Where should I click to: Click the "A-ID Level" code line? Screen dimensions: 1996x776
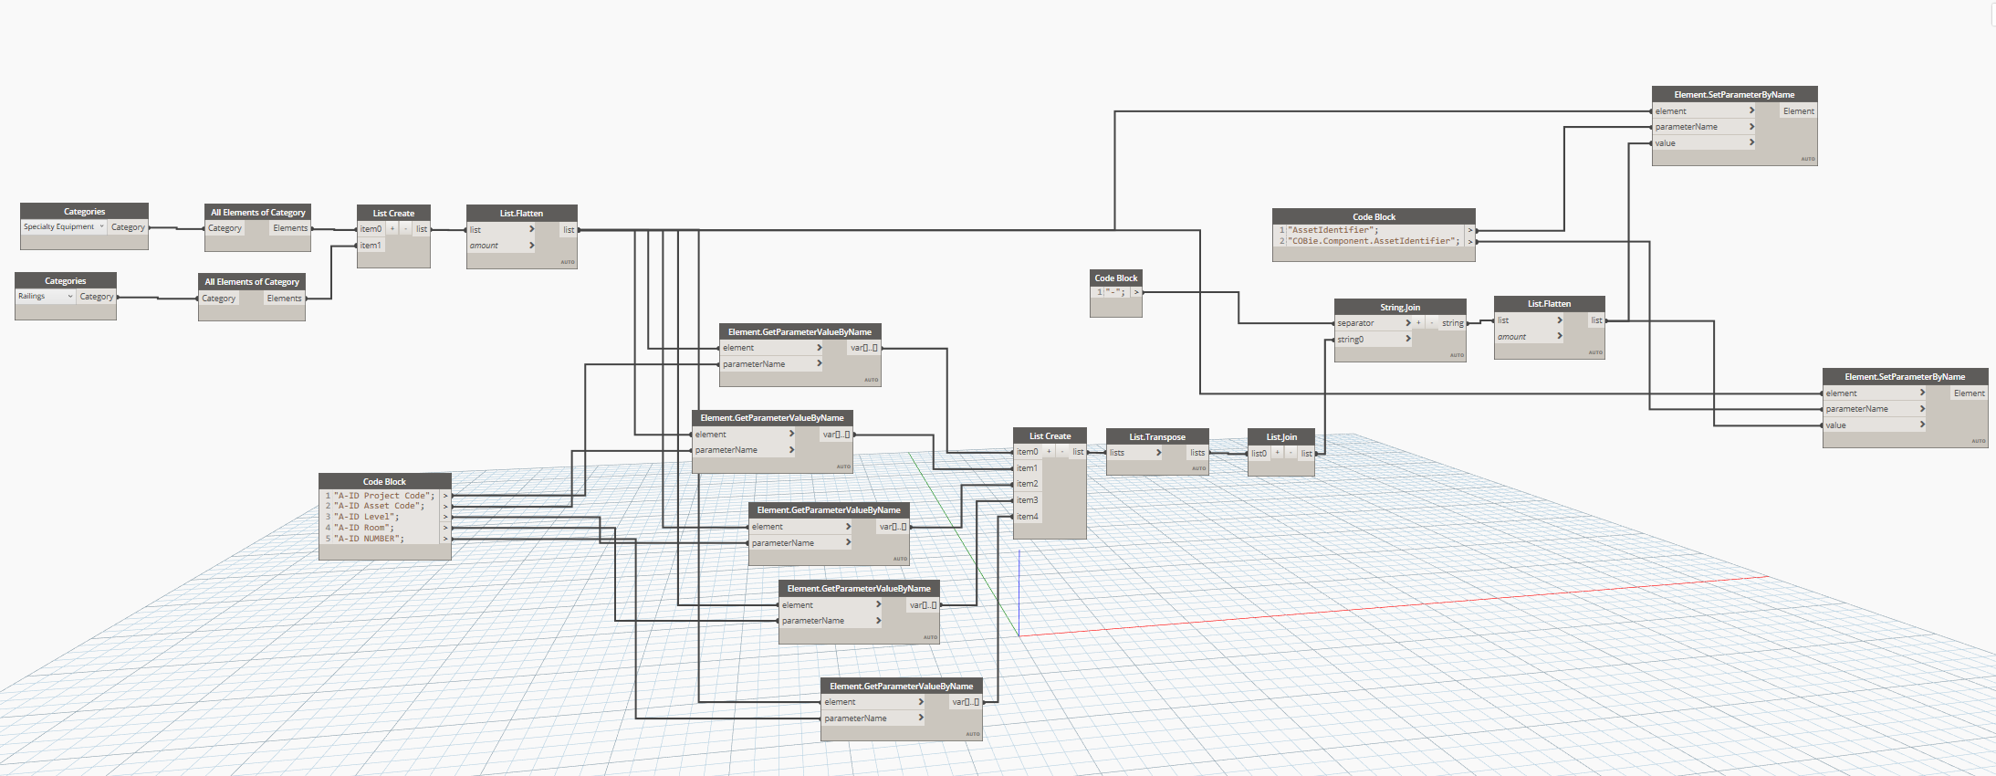click(x=366, y=517)
